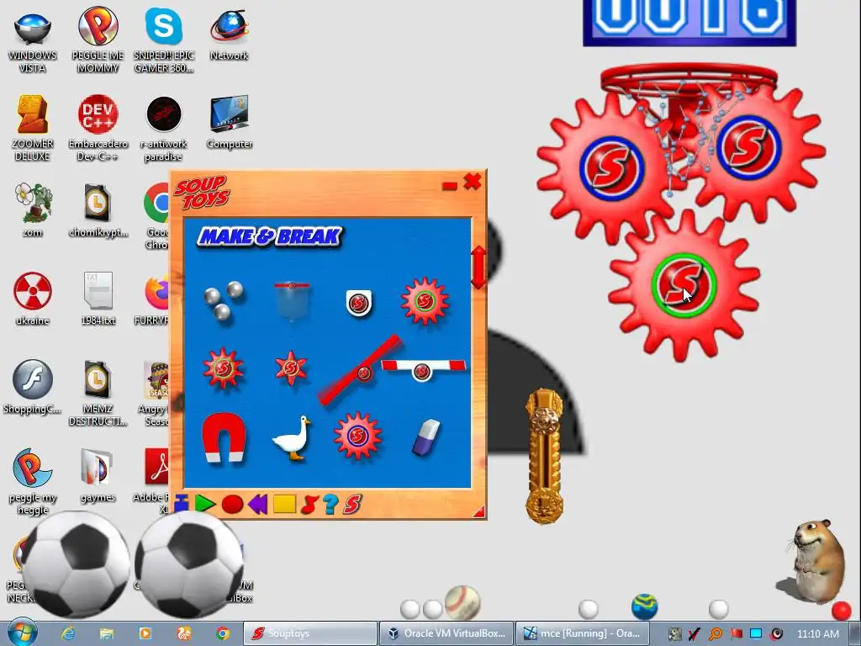This screenshot has width=861, height=646.
Task: Minimize the Souptoys toybox window
Action: click(450, 186)
